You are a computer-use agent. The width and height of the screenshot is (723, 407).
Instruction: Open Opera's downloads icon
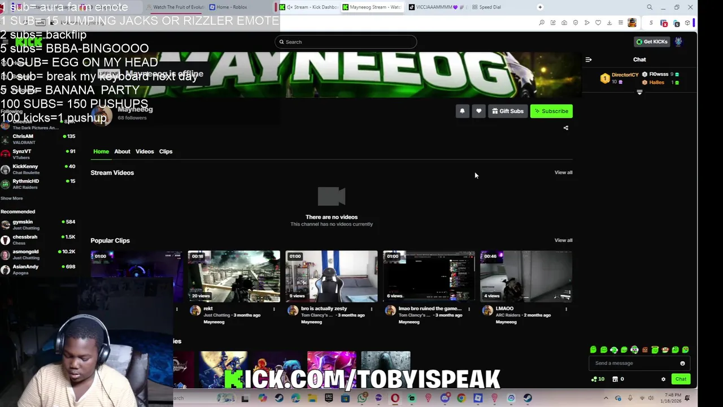click(609, 23)
